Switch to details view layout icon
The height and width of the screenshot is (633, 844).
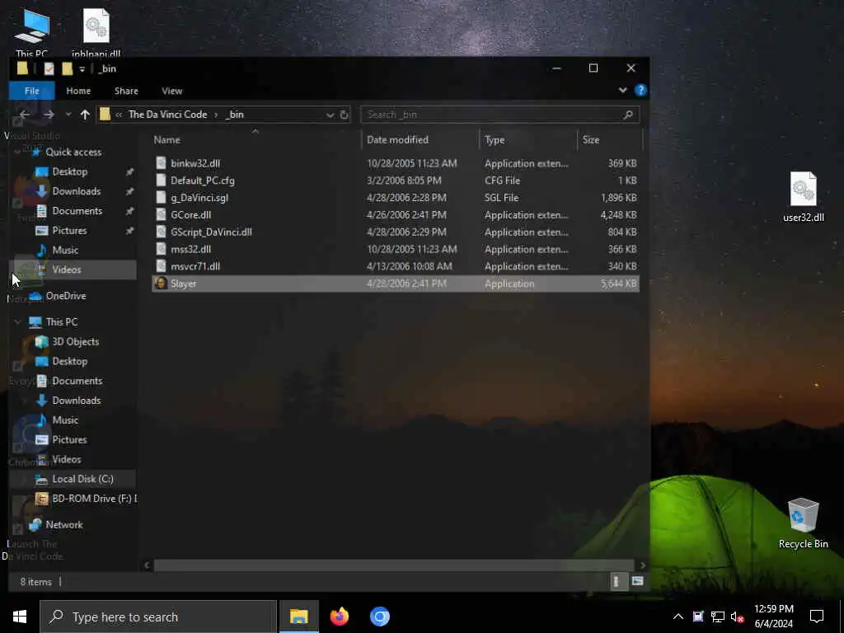coord(619,581)
